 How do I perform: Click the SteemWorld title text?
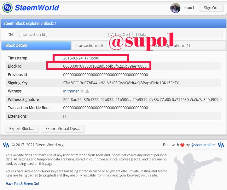point(37,8)
